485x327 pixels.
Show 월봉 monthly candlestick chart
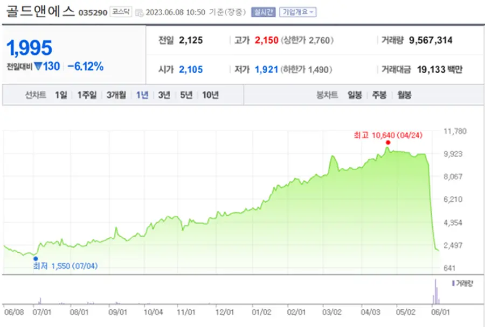click(404, 95)
